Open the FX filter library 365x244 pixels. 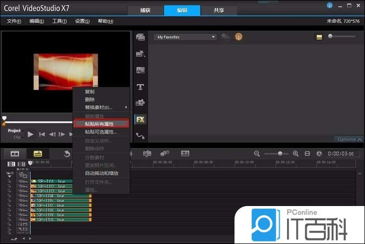(x=140, y=119)
